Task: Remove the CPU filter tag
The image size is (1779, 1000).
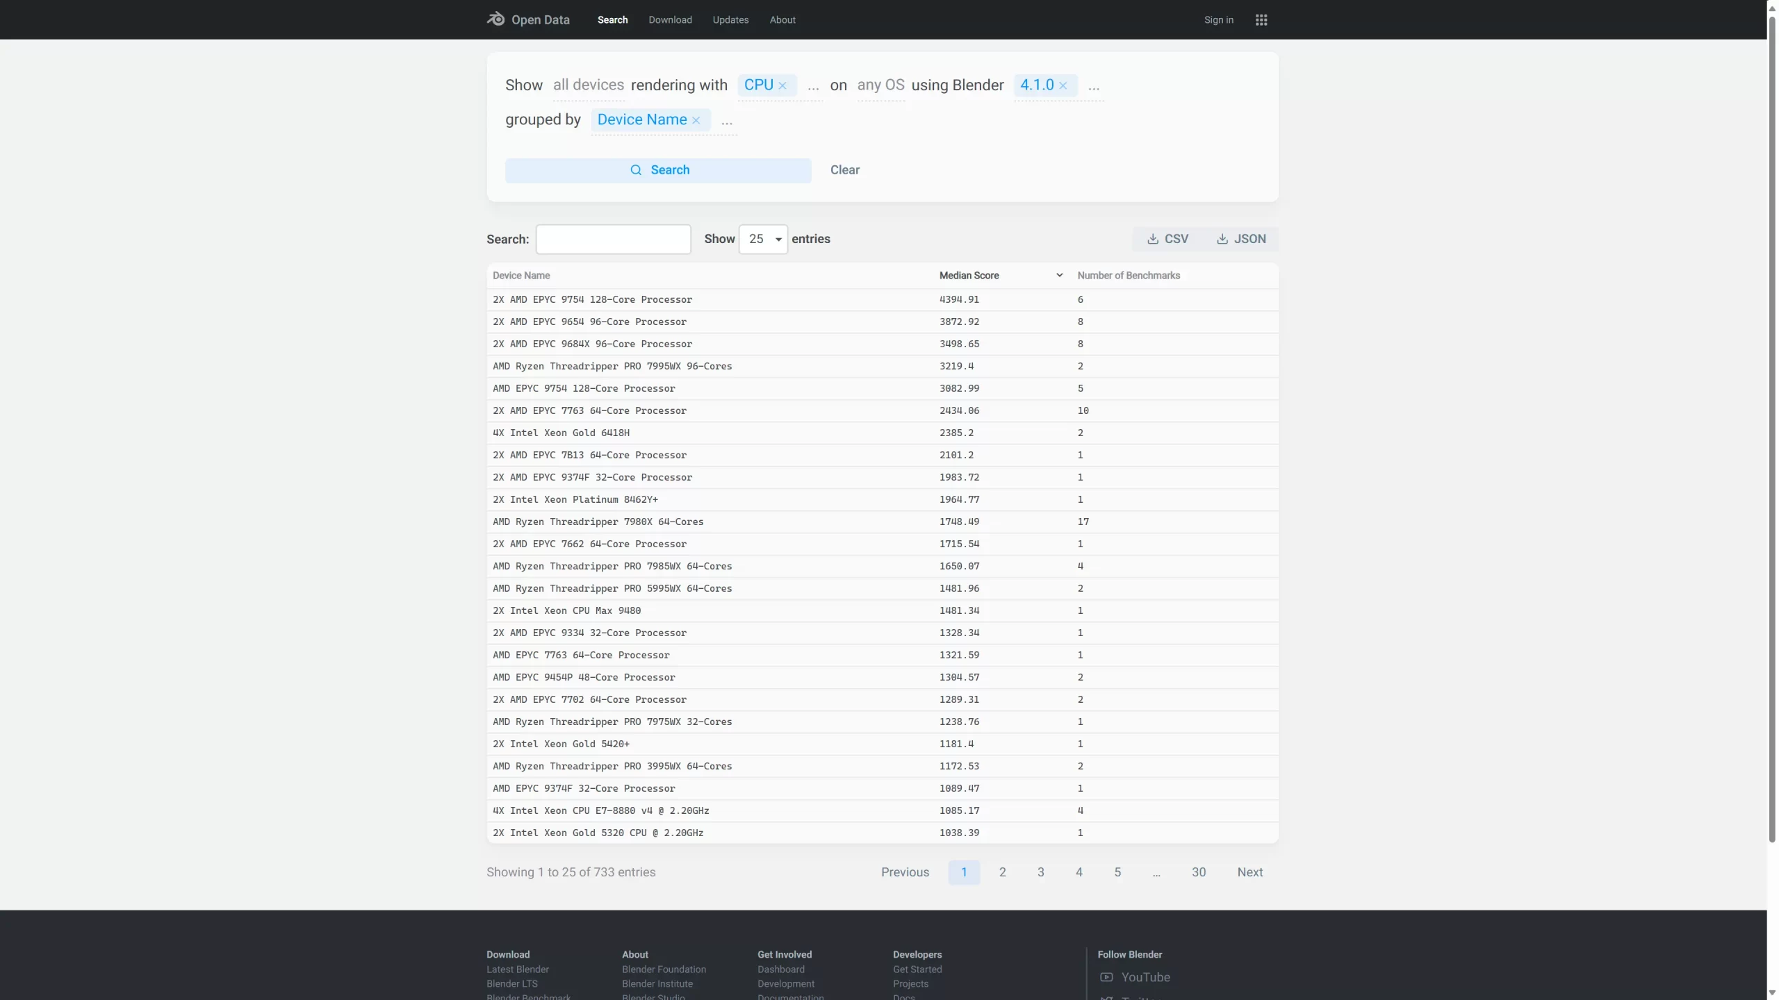Action: pos(782,85)
